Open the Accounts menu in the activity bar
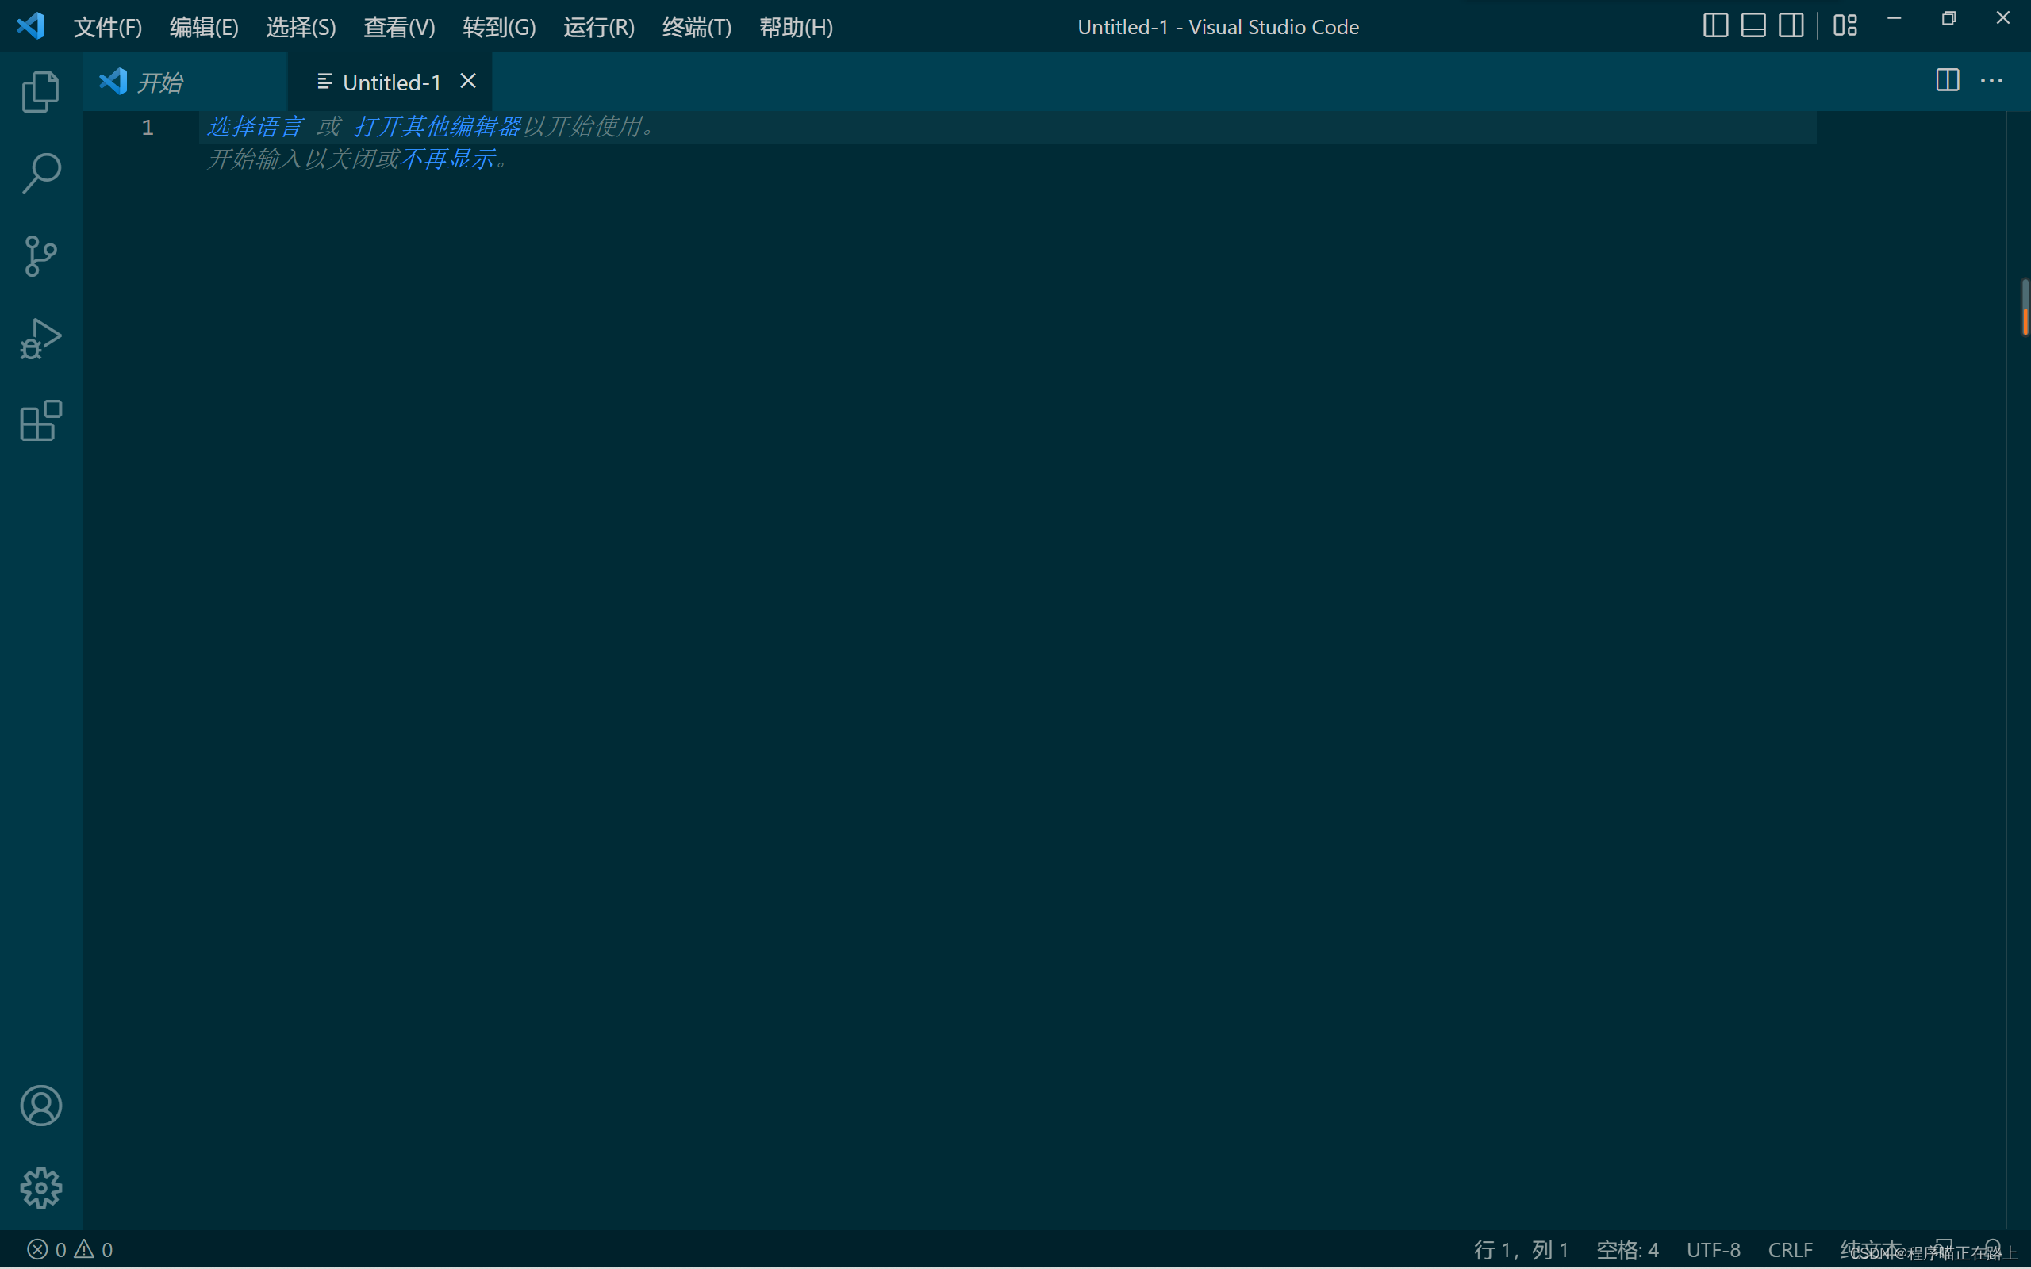 40,1106
